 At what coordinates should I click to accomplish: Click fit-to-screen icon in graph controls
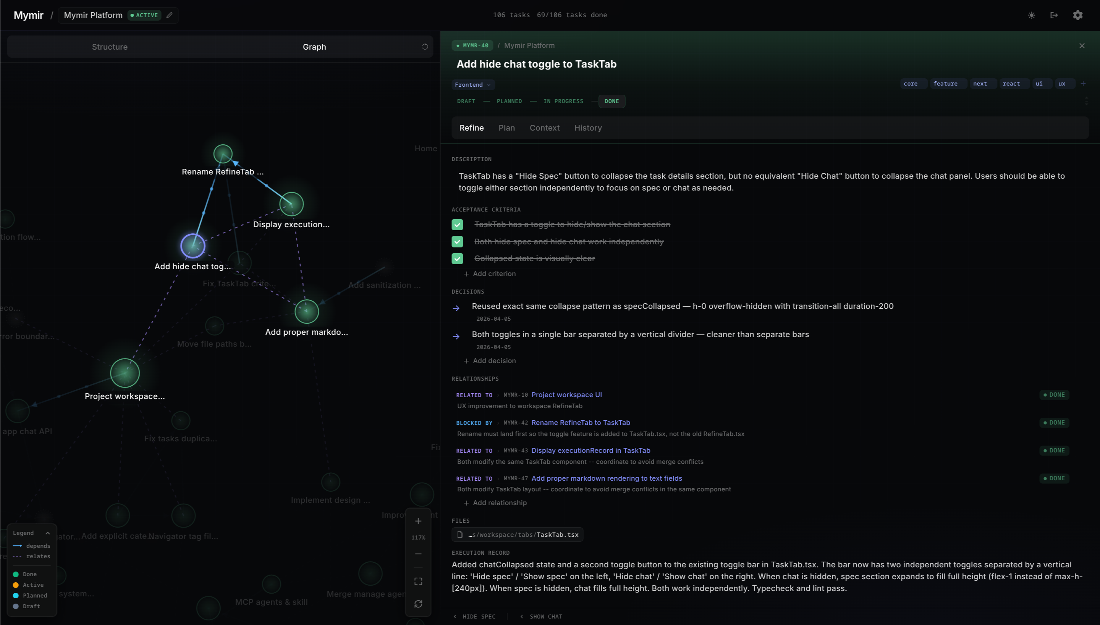(418, 581)
